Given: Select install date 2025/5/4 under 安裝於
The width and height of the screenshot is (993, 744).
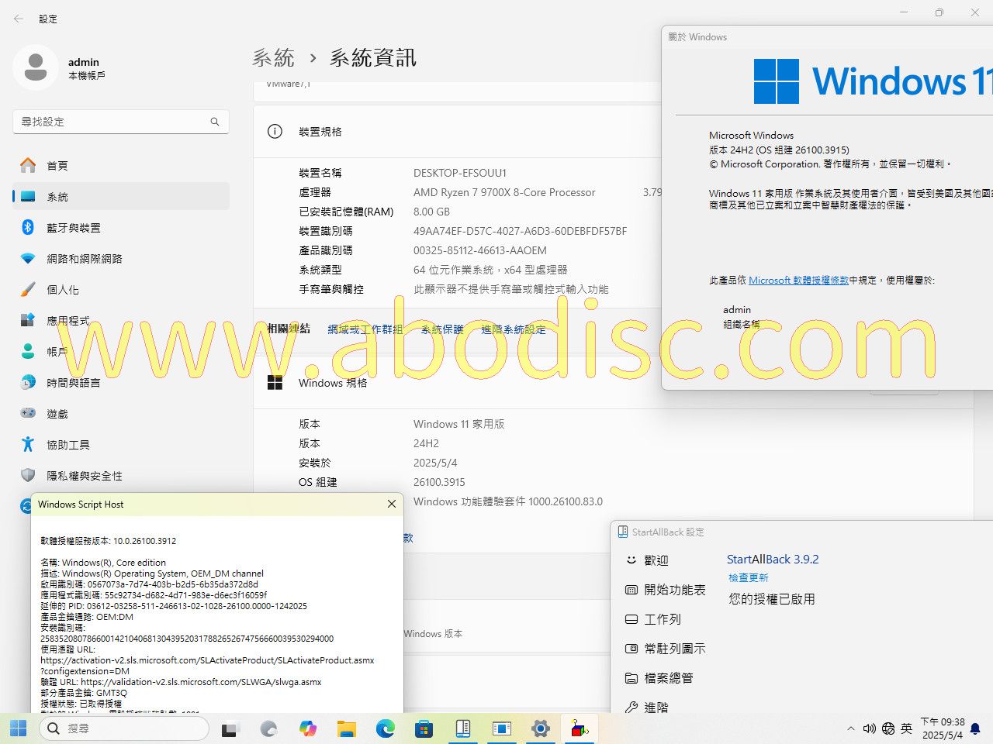Looking at the screenshot, I should click(x=435, y=463).
